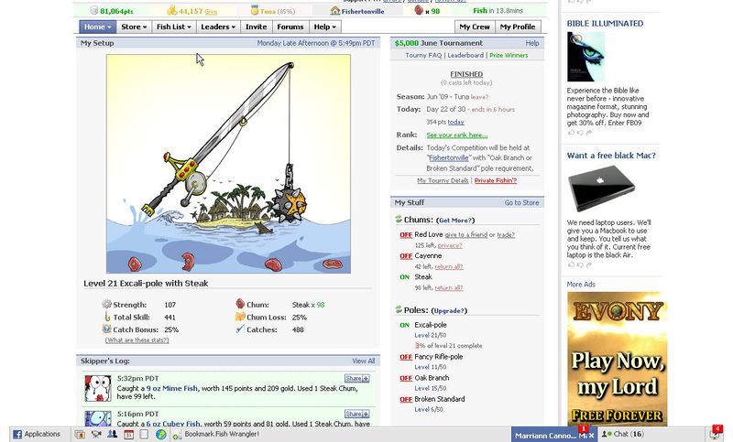The image size is (733, 442).
Task: Open the My Crew tab
Action: (475, 27)
